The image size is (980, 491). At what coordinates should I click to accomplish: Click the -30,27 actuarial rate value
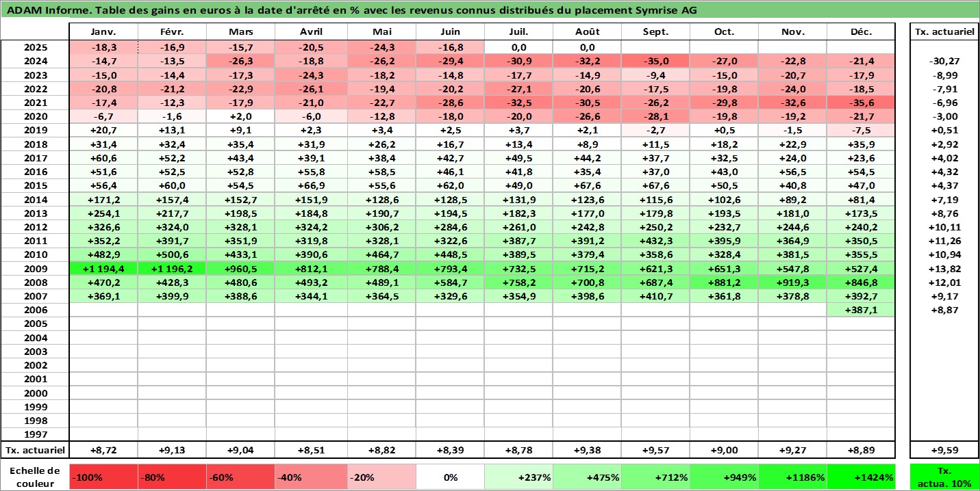pos(944,61)
